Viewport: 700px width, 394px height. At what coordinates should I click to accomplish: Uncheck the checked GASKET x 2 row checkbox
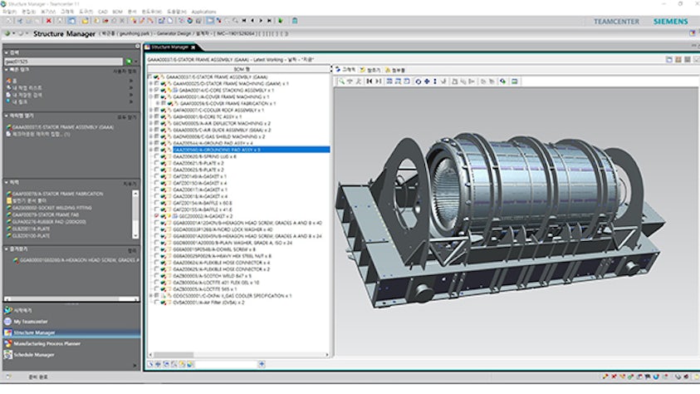click(156, 216)
